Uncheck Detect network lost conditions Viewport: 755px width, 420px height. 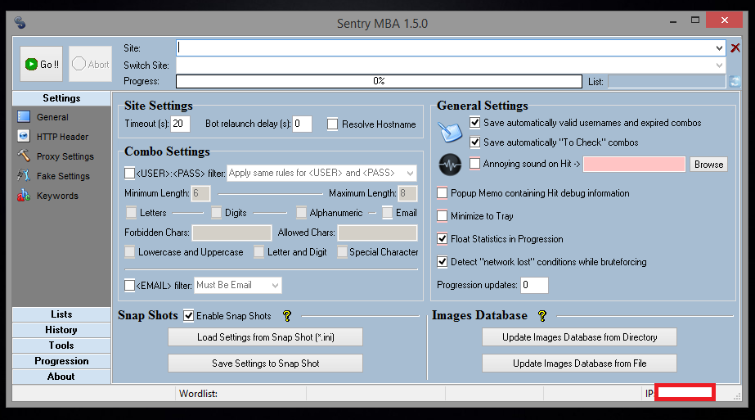442,262
